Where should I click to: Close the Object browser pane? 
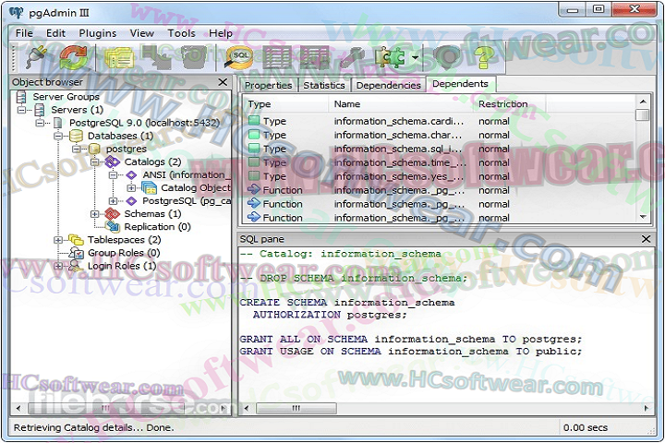point(223,82)
